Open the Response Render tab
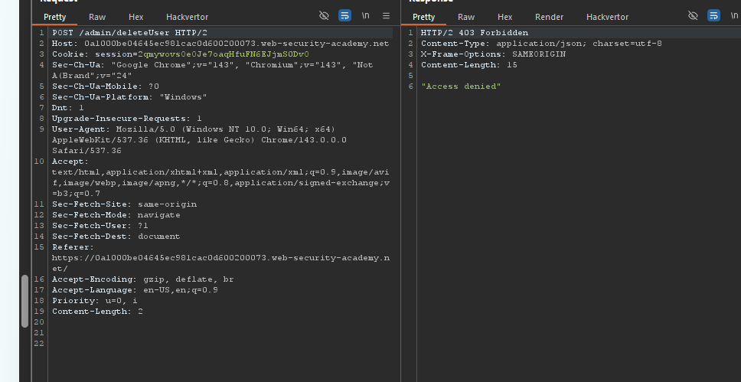This screenshot has height=382, width=741. pos(549,17)
